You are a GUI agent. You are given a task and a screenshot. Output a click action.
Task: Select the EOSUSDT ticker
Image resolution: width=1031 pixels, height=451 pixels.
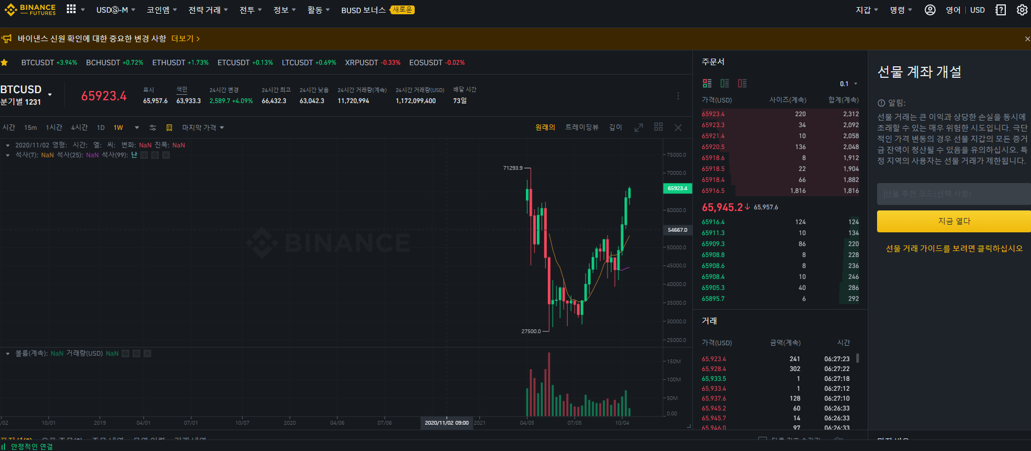(x=437, y=62)
